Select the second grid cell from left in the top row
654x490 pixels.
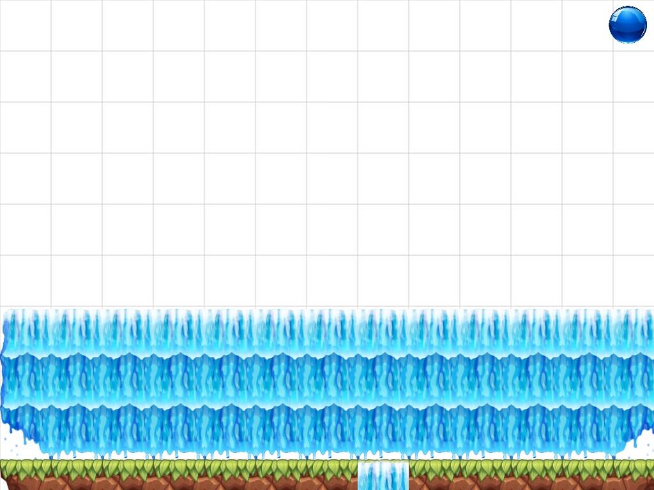[77, 26]
